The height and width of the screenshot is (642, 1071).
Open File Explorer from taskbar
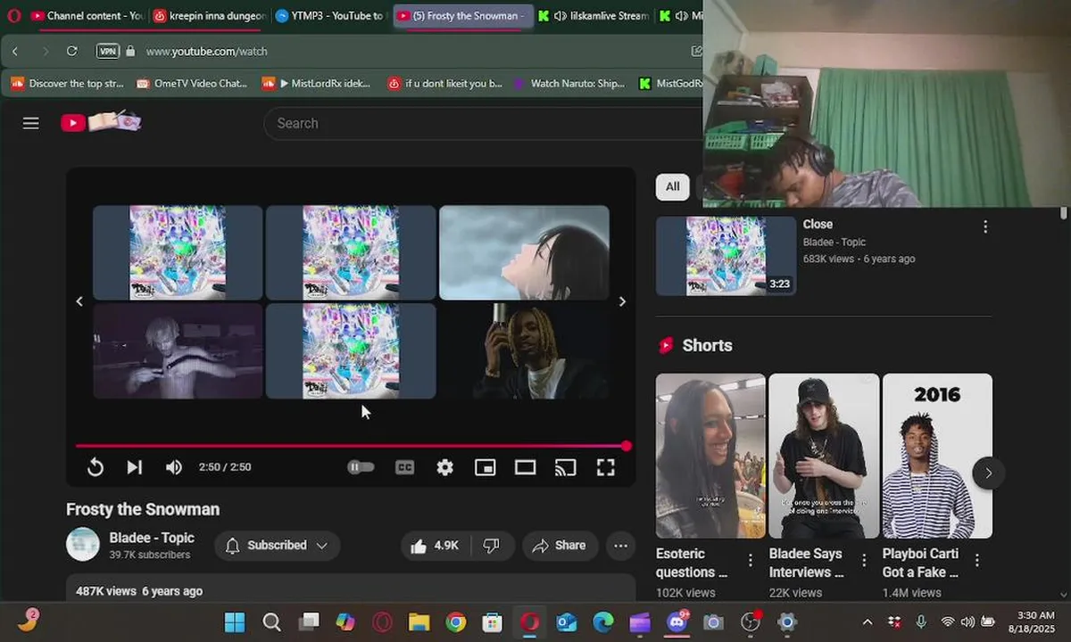click(419, 621)
